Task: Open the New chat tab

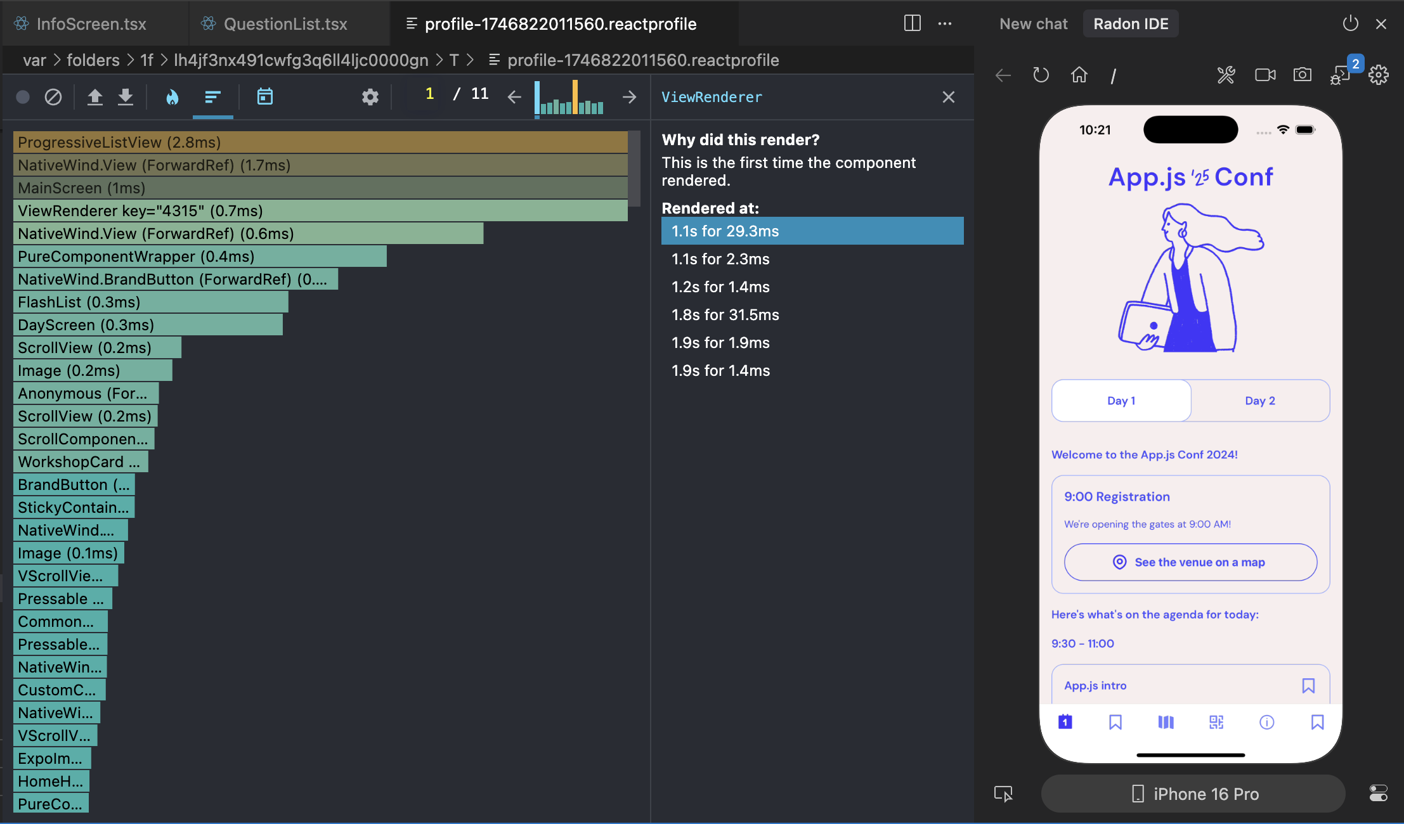Action: pyautogui.click(x=1033, y=24)
